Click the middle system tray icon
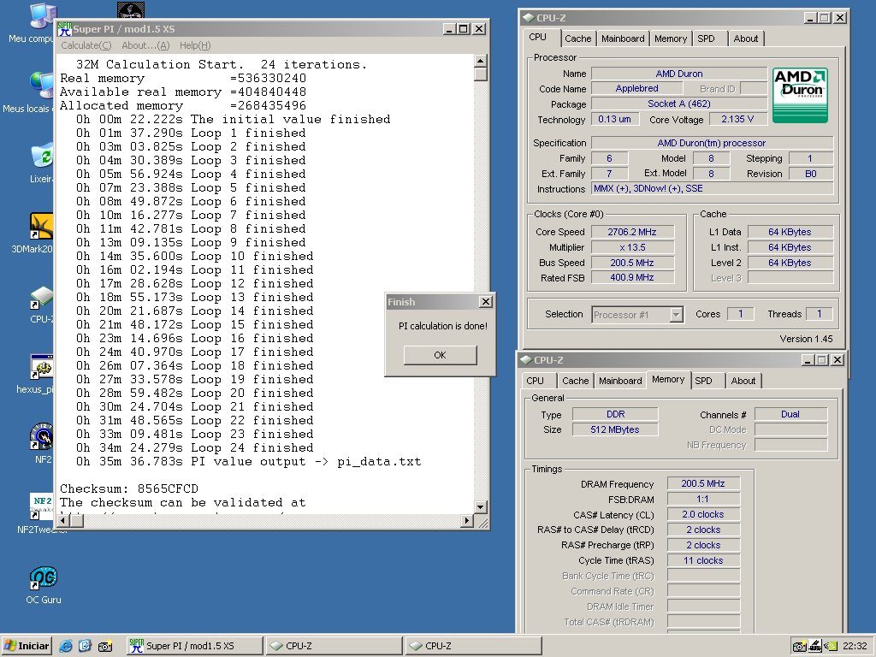Viewport: 876px width, 657px height. pos(815,647)
